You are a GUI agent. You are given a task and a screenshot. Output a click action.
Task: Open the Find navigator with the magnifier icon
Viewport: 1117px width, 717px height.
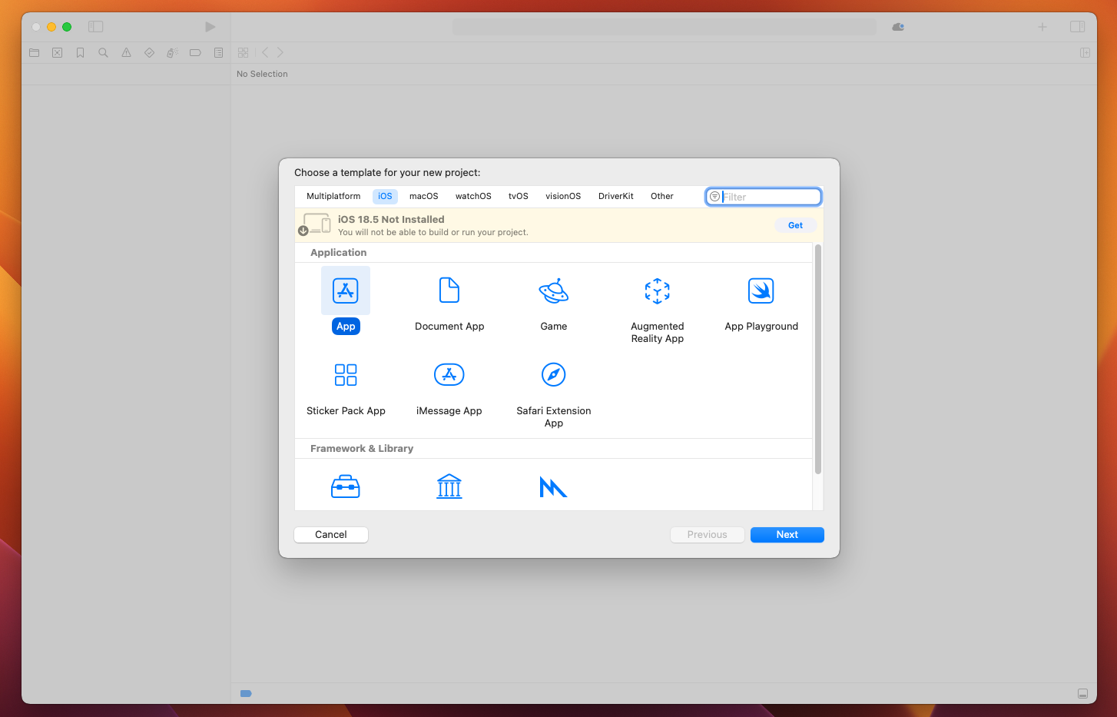[x=103, y=52]
